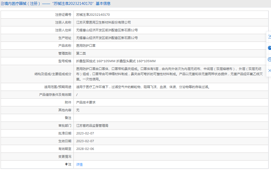Screen dimensions: 271x170
Task: Click management class value 第二类
Action: (x=81, y=53)
